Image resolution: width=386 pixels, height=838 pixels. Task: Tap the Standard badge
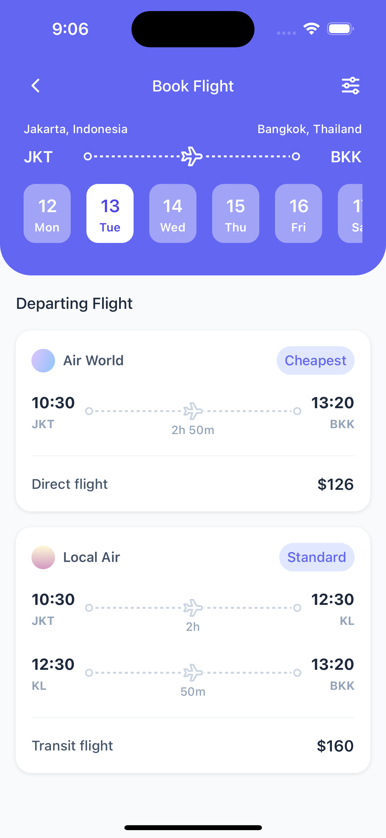point(317,557)
